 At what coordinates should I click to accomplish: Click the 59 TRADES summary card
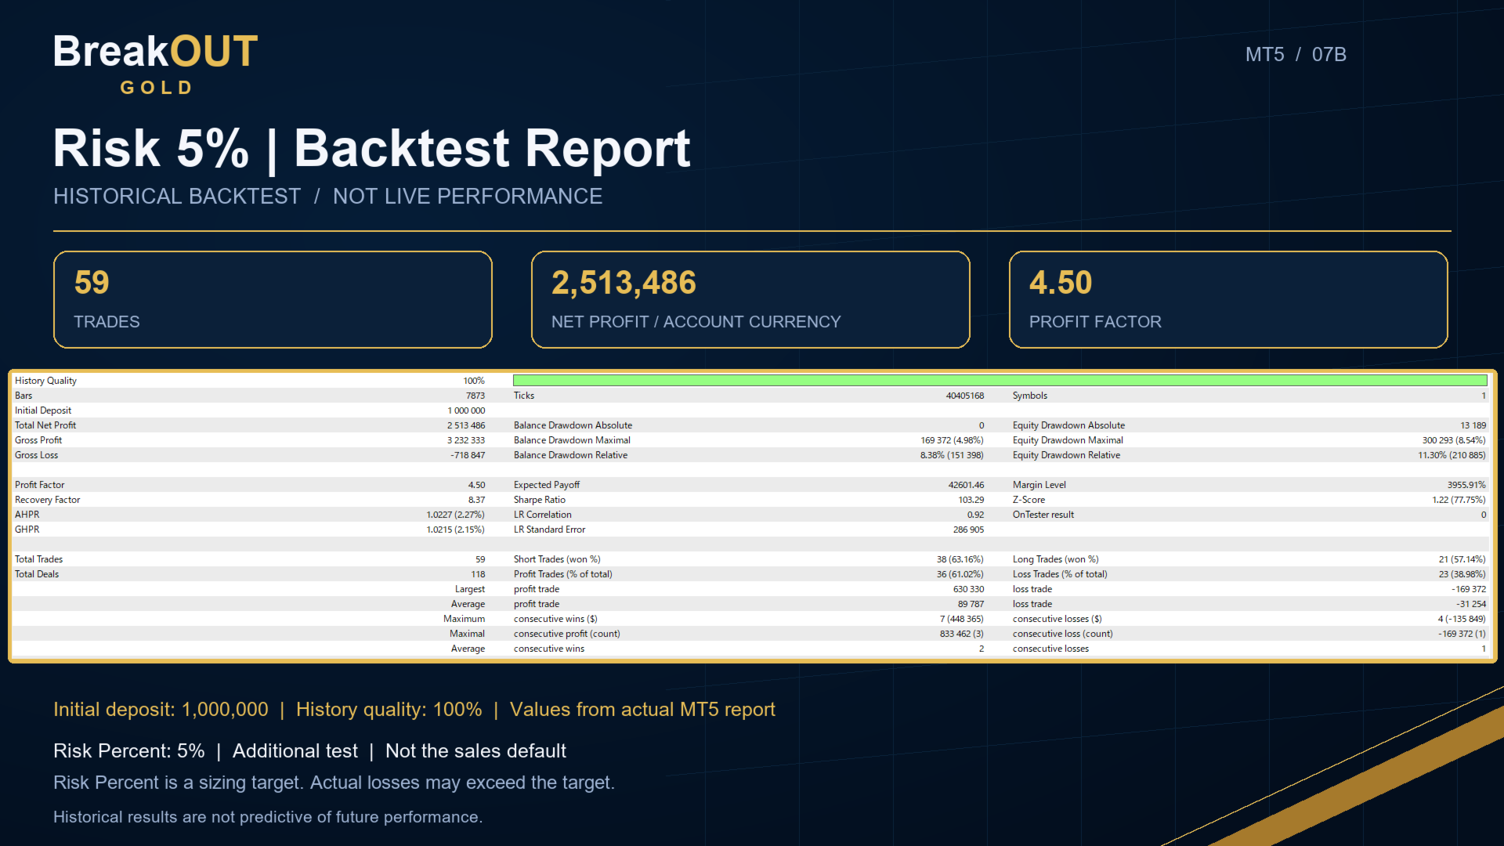click(x=273, y=299)
